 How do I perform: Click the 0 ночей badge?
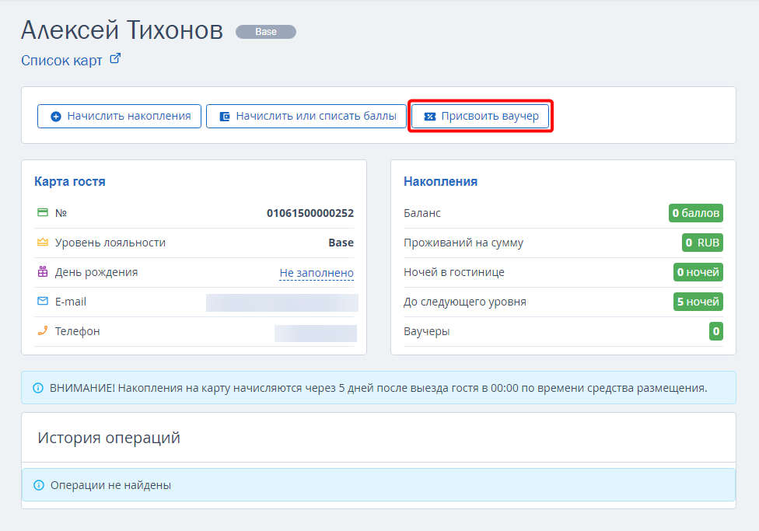(698, 272)
